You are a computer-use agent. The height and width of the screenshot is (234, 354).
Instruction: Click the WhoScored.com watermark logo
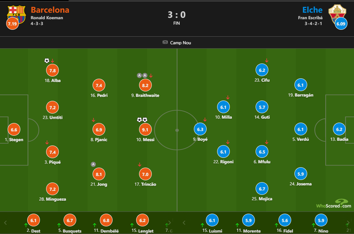pos(334,204)
